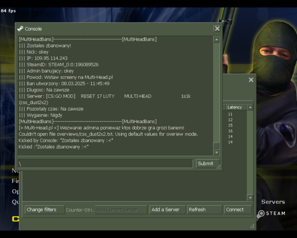The height and width of the screenshot is (238, 297).
Task: Open the Change filters dialog
Action: (45, 209)
